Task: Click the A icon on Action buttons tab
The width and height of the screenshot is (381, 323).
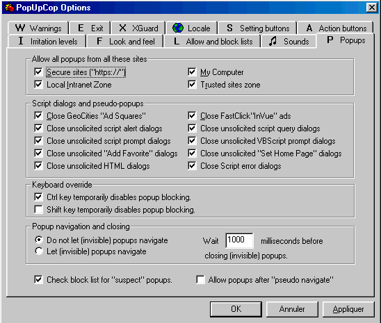Action: click(x=309, y=28)
